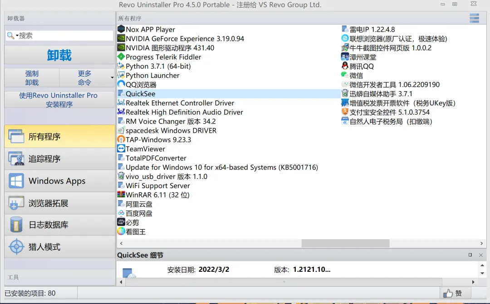The width and height of the screenshot is (490, 304).
Task: Select the 微信 icon
Action: point(345,75)
